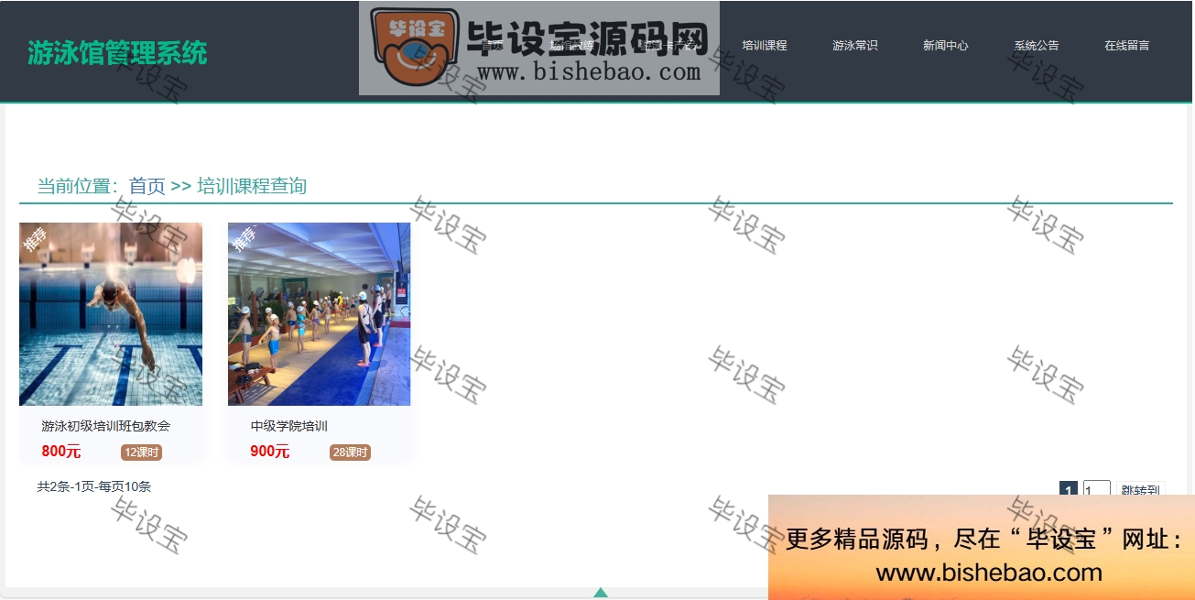Open the 新闻中心 menu item
This screenshot has width=1195, height=600.
pos(945,45)
